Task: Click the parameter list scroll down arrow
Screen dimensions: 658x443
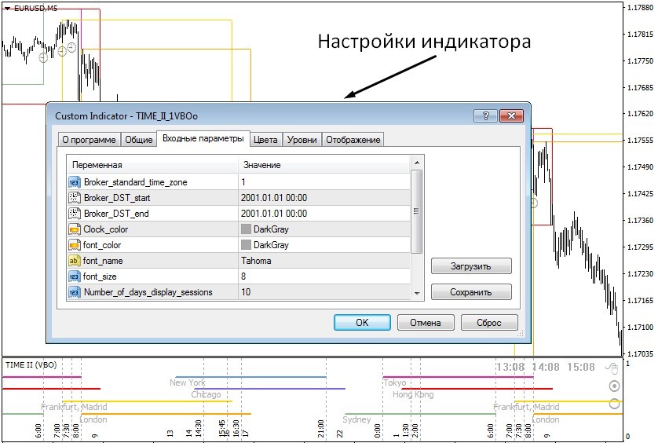Action: [417, 294]
